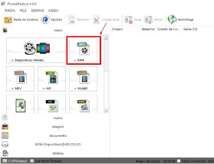Click the Opções button label
The height and width of the screenshot is (164, 214).
(56, 19)
